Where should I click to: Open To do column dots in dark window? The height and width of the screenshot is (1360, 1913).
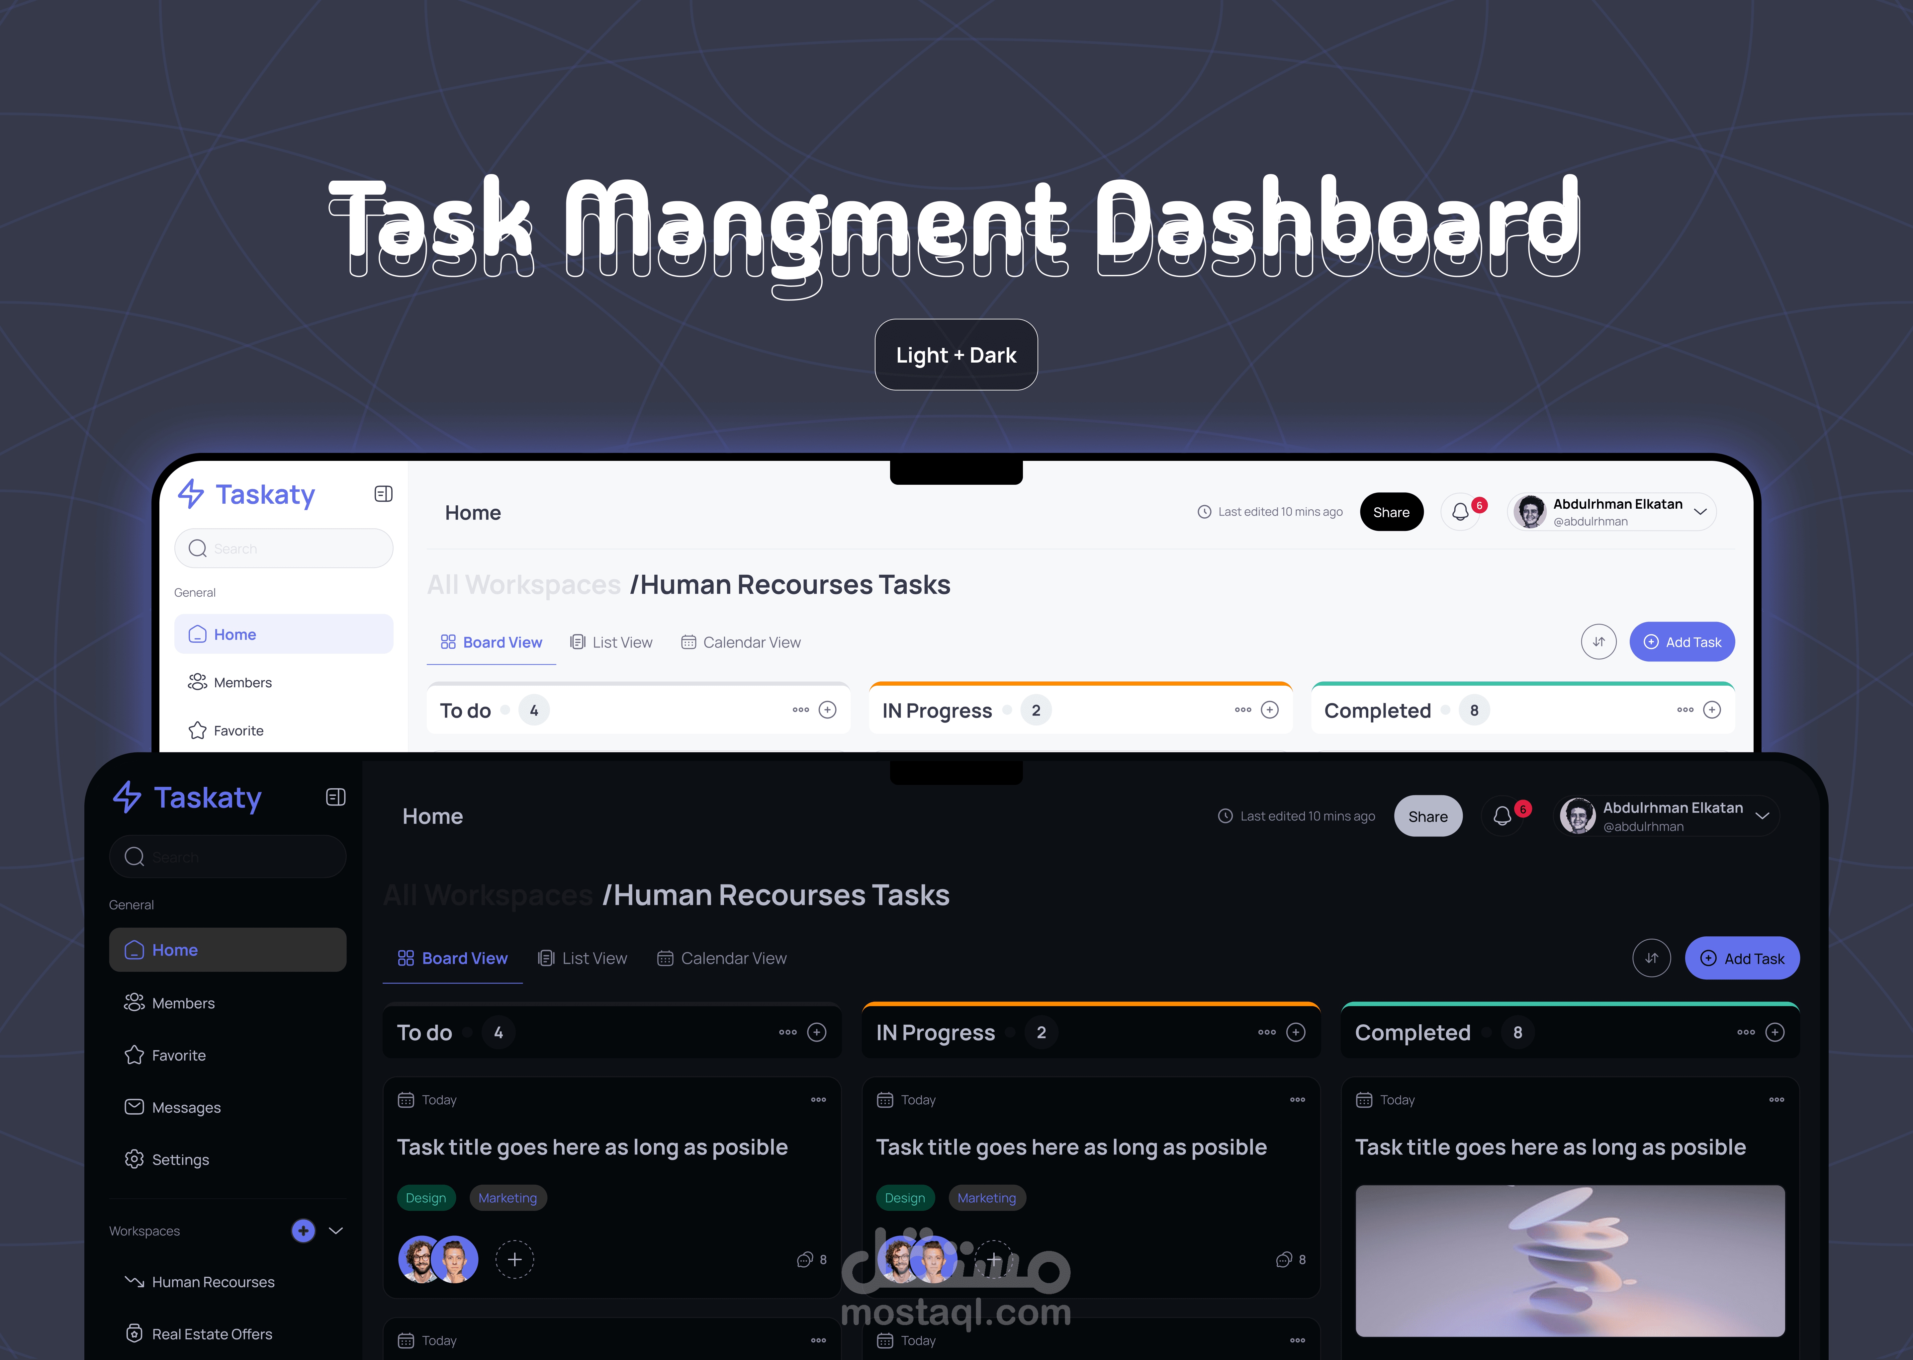click(x=787, y=1033)
